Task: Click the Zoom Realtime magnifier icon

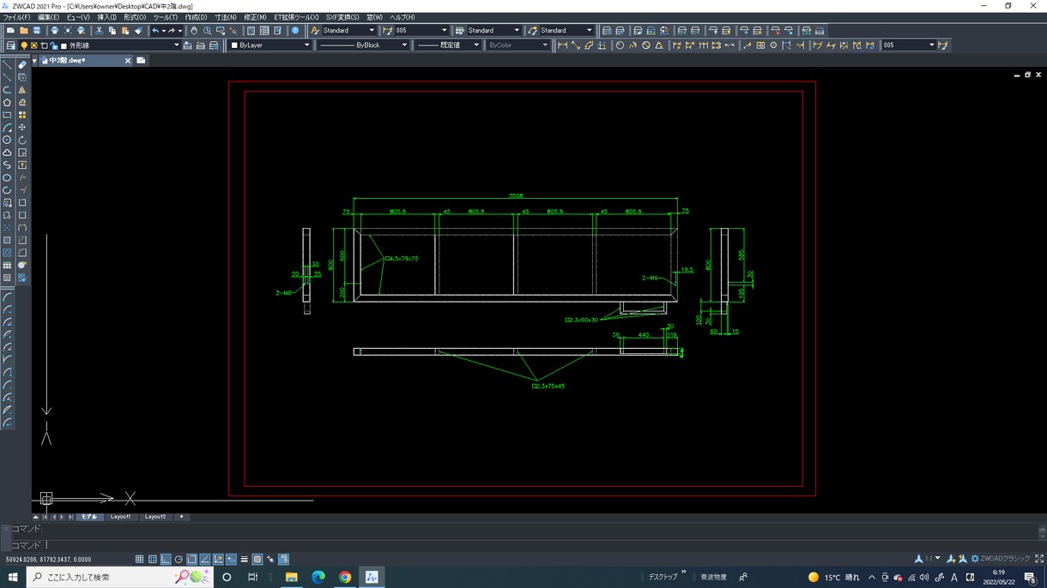Action: point(207,31)
